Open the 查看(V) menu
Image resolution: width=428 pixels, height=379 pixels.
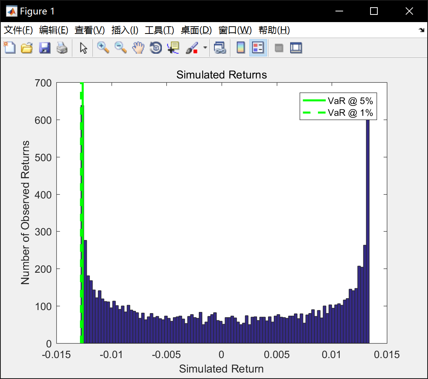(x=89, y=30)
